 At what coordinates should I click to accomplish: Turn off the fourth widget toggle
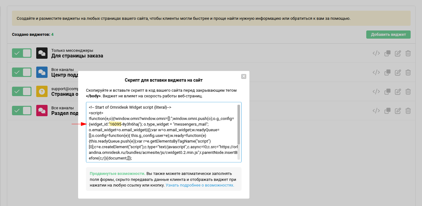click(22, 111)
